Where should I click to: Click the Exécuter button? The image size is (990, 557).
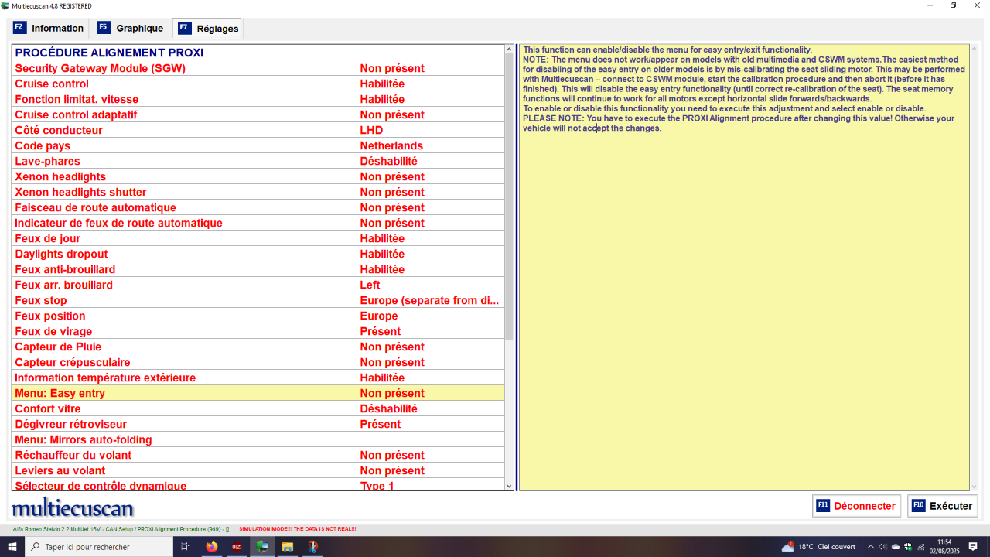pos(942,506)
